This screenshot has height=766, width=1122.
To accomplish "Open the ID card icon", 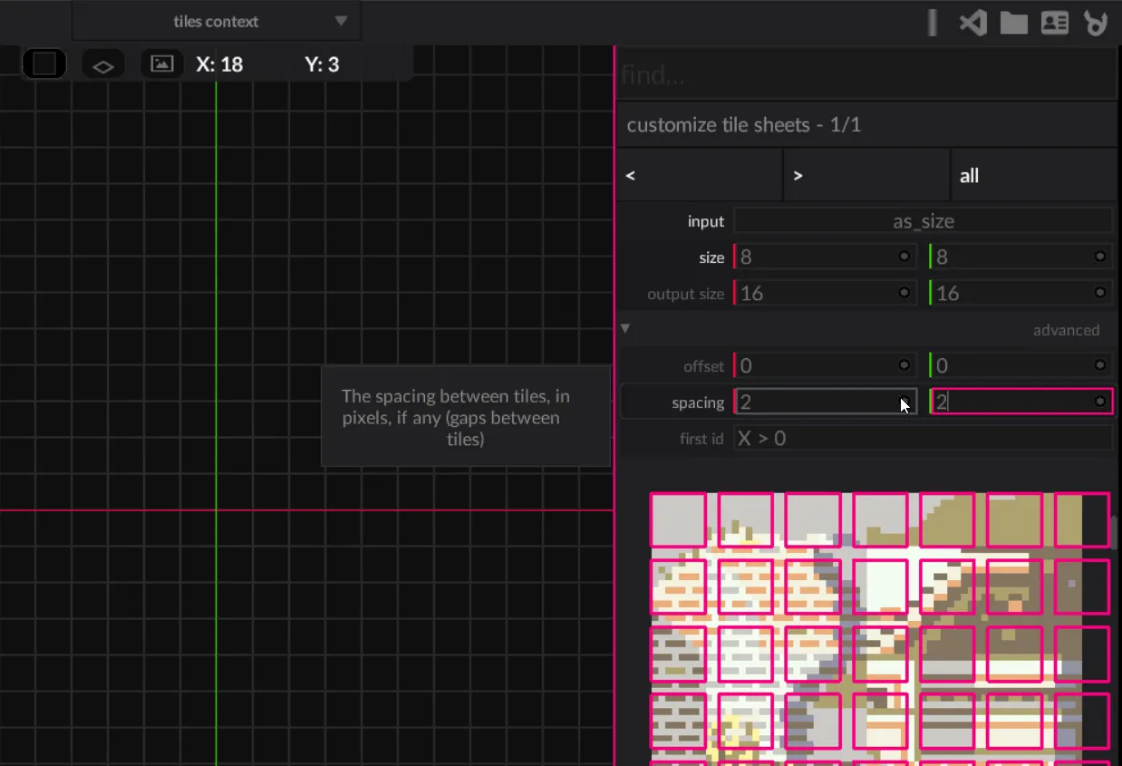I will [1055, 23].
